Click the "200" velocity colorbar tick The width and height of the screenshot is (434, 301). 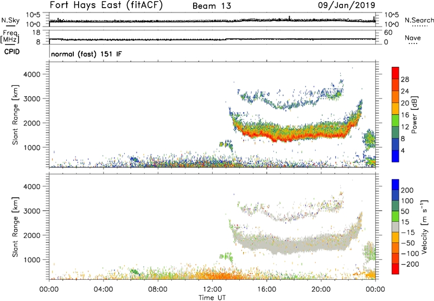pos(407,190)
